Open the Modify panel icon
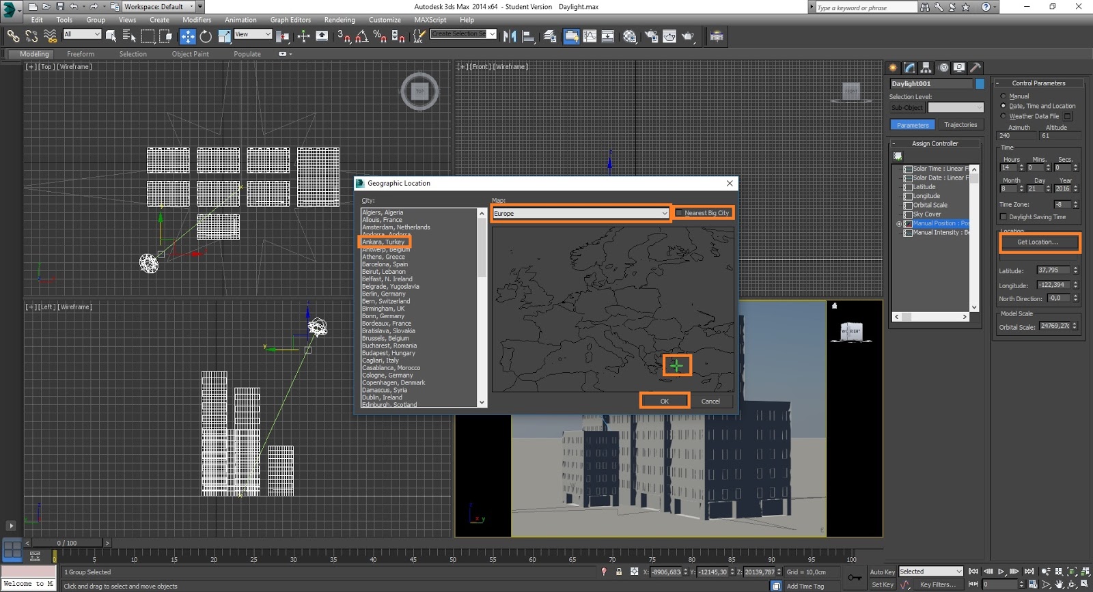This screenshot has height=592, width=1093. tap(909, 68)
